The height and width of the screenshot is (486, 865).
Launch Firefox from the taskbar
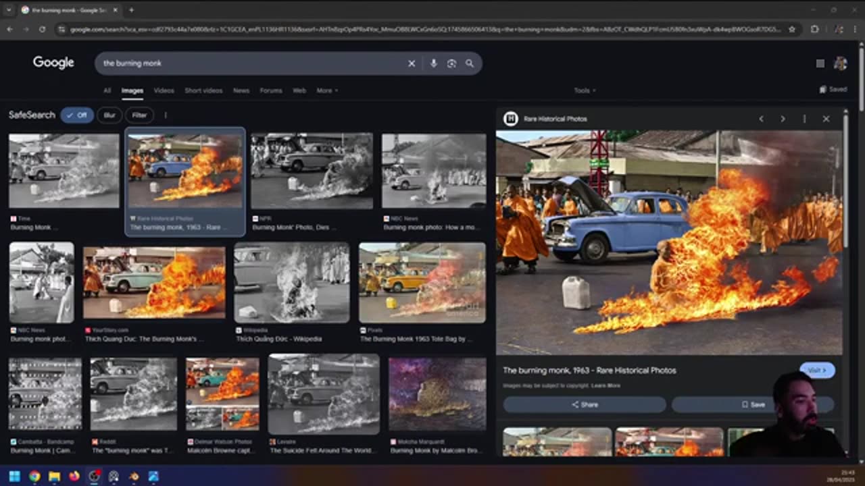click(74, 476)
